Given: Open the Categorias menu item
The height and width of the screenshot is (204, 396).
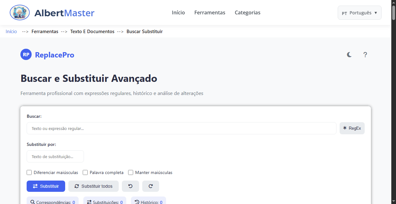Looking at the screenshot, I should tap(247, 12).
